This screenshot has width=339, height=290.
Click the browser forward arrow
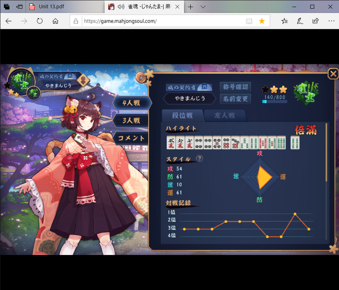click(x=24, y=21)
